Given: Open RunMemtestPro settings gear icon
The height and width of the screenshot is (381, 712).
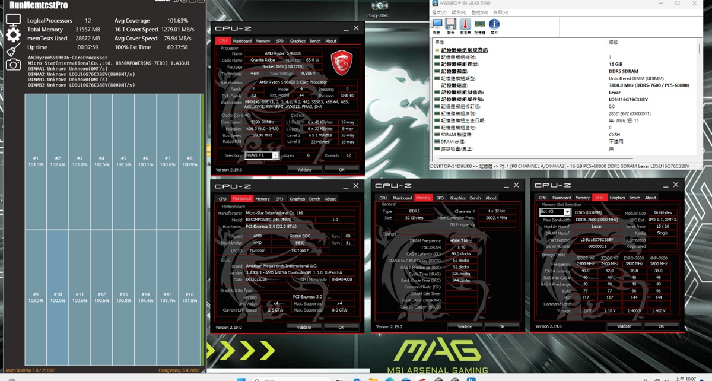Looking at the screenshot, I should (13, 35).
